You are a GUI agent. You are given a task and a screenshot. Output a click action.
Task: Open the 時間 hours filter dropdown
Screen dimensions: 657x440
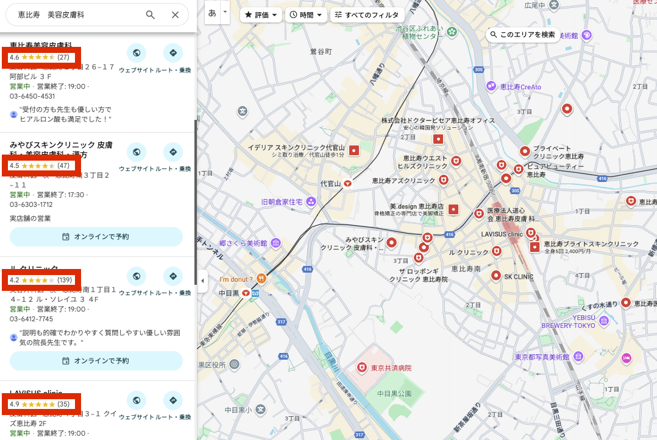tap(307, 15)
